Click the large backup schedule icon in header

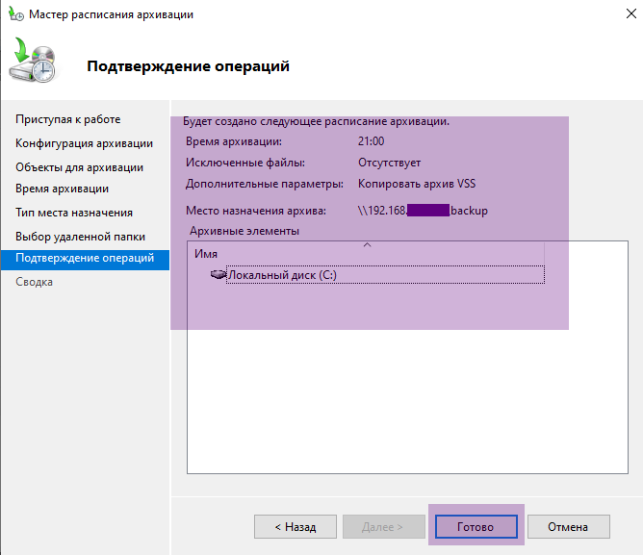pyautogui.click(x=33, y=60)
